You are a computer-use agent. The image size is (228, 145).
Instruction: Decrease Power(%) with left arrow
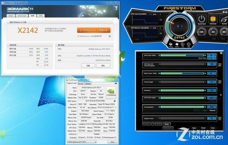coord(159,91)
